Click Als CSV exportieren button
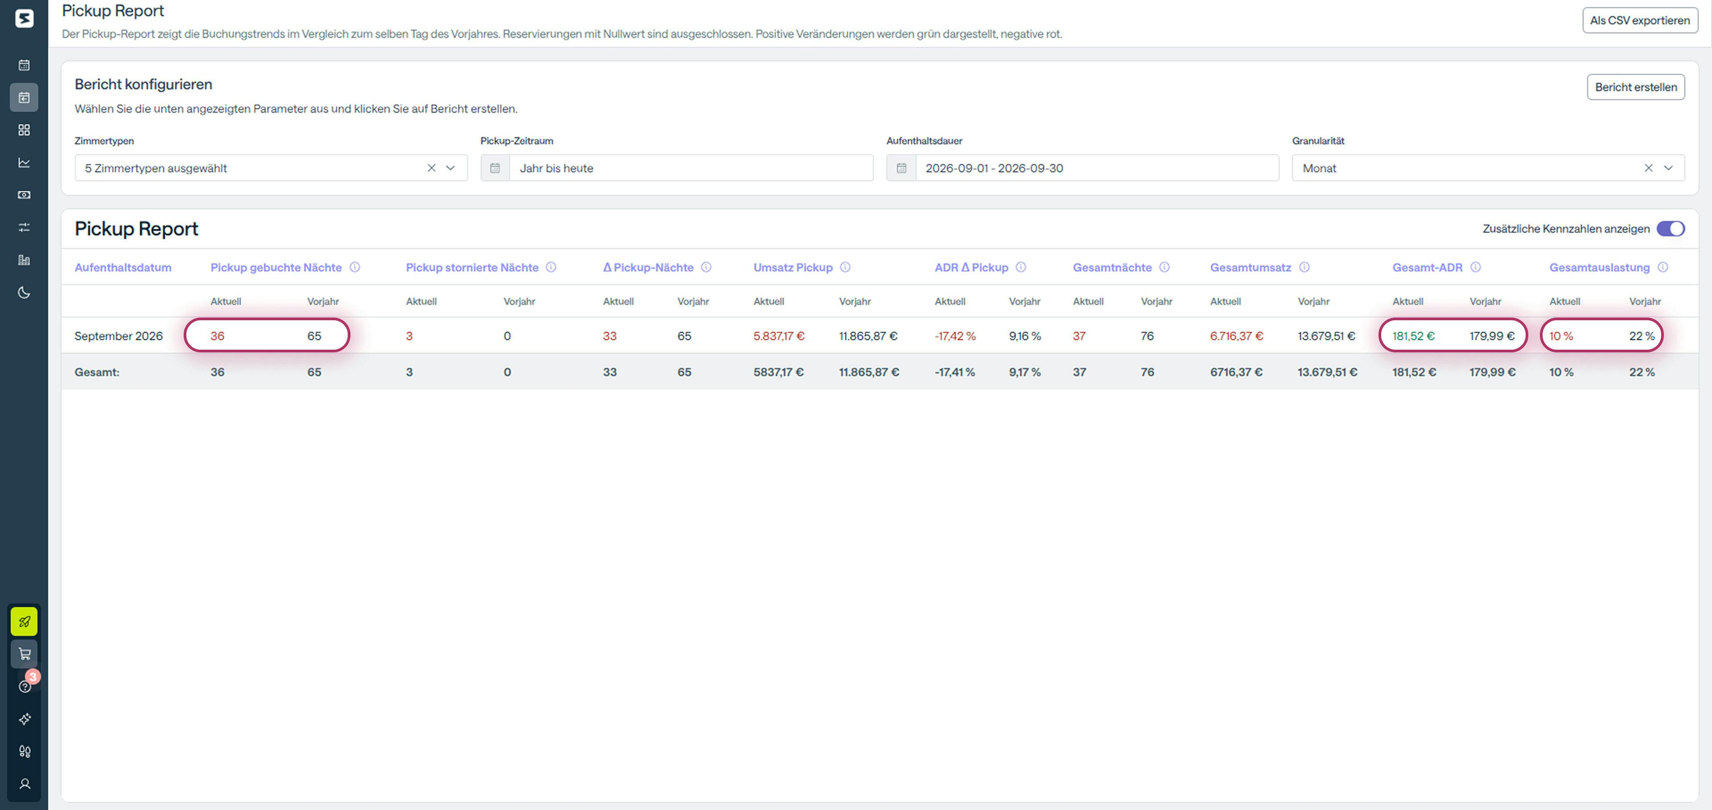The height and width of the screenshot is (810, 1712). pyautogui.click(x=1639, y=21)
